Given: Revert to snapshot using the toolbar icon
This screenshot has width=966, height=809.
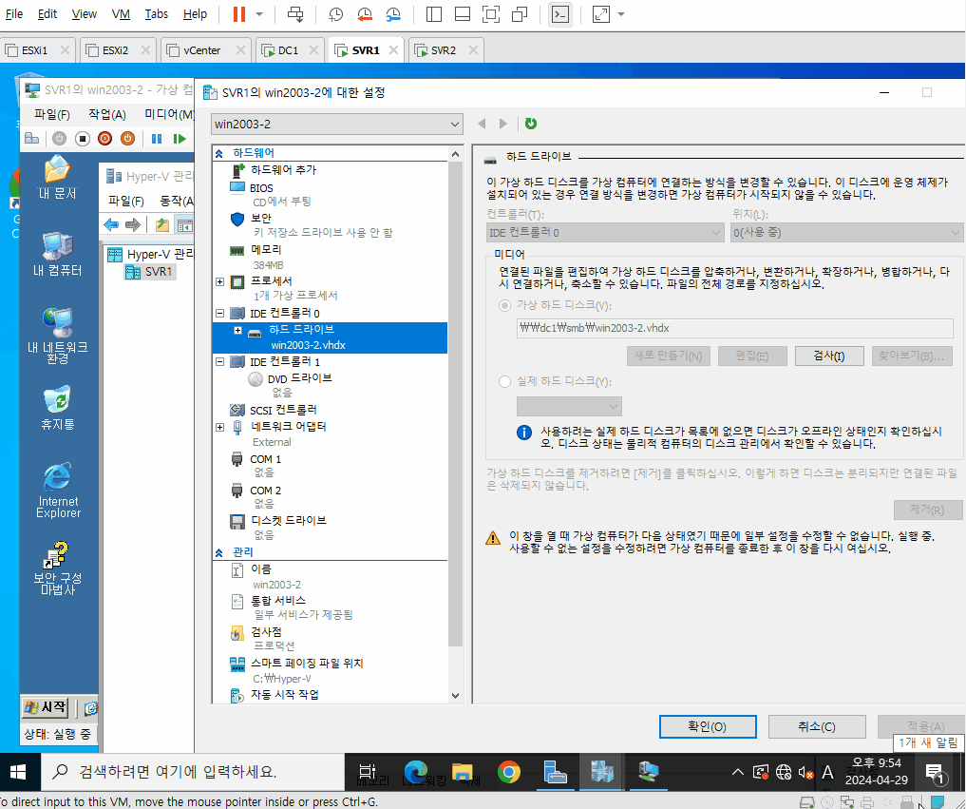Looking at the screenshot, I should (x=365, y=14).
